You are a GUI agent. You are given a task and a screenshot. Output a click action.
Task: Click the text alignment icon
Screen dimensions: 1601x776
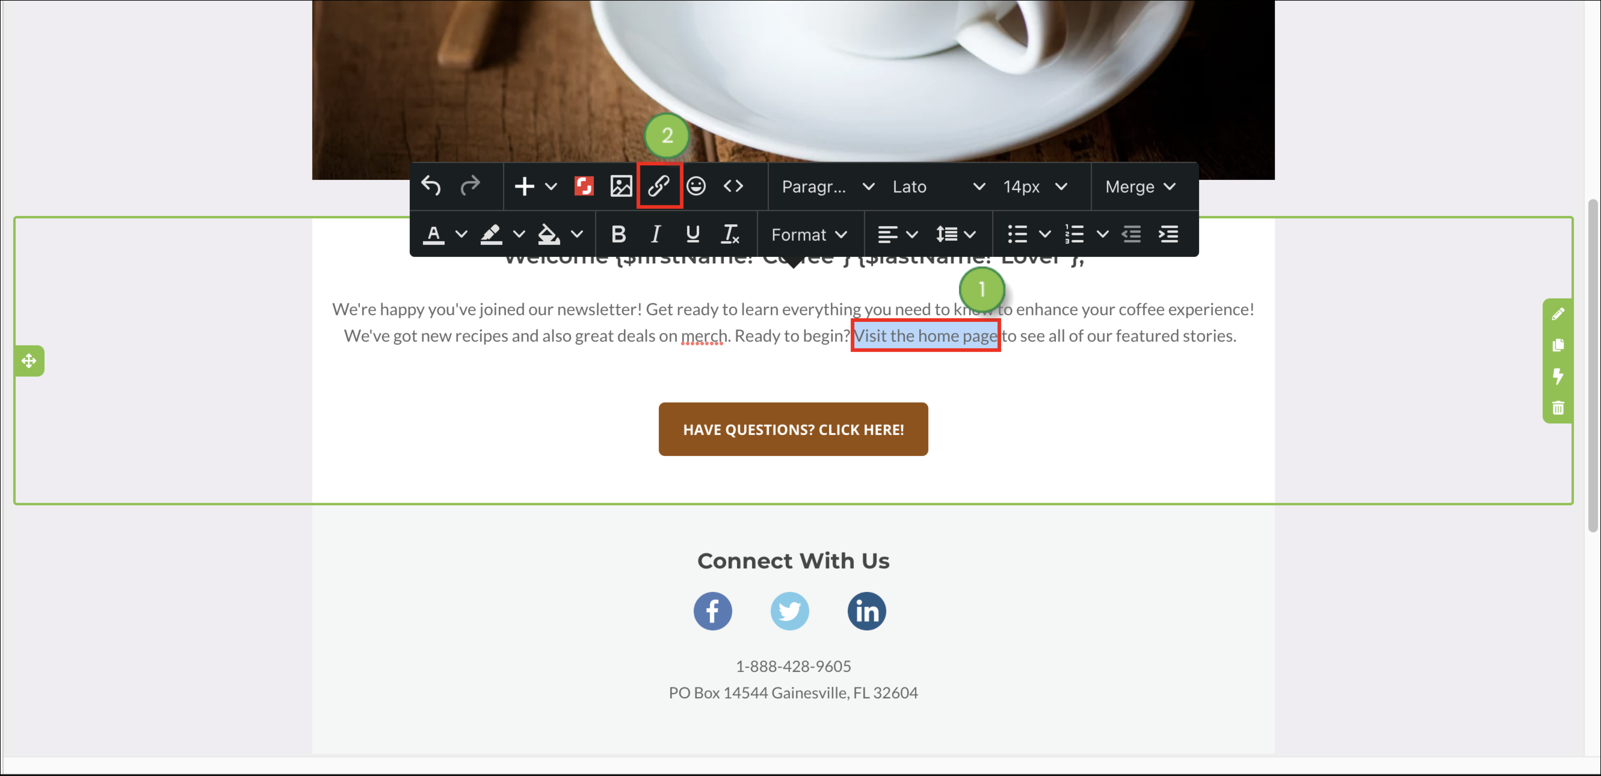coord(887,234)
